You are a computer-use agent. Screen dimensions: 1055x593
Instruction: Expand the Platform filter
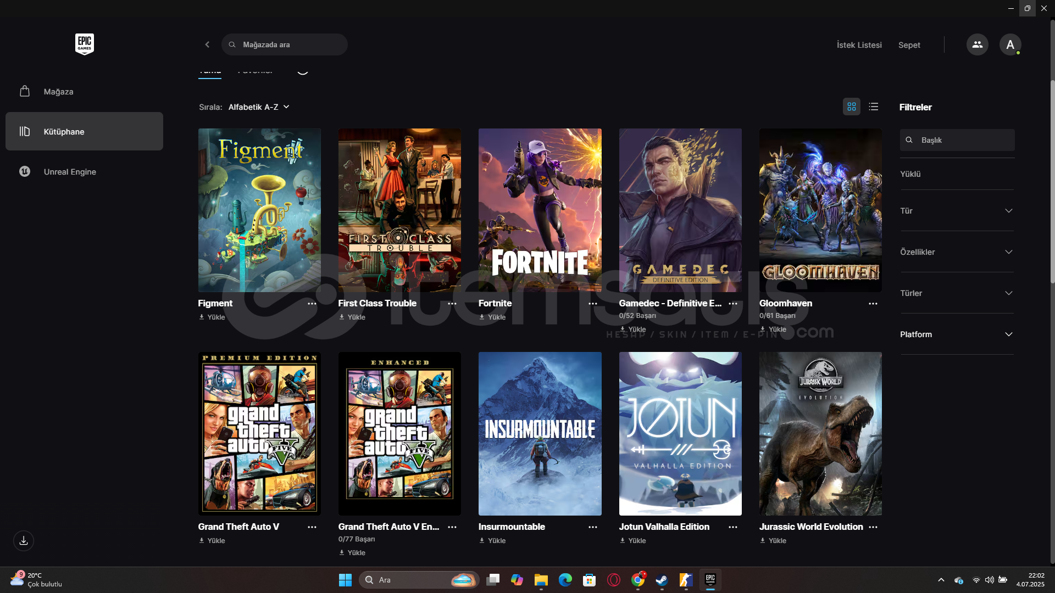pyautogui.click(x=957, y=334)
